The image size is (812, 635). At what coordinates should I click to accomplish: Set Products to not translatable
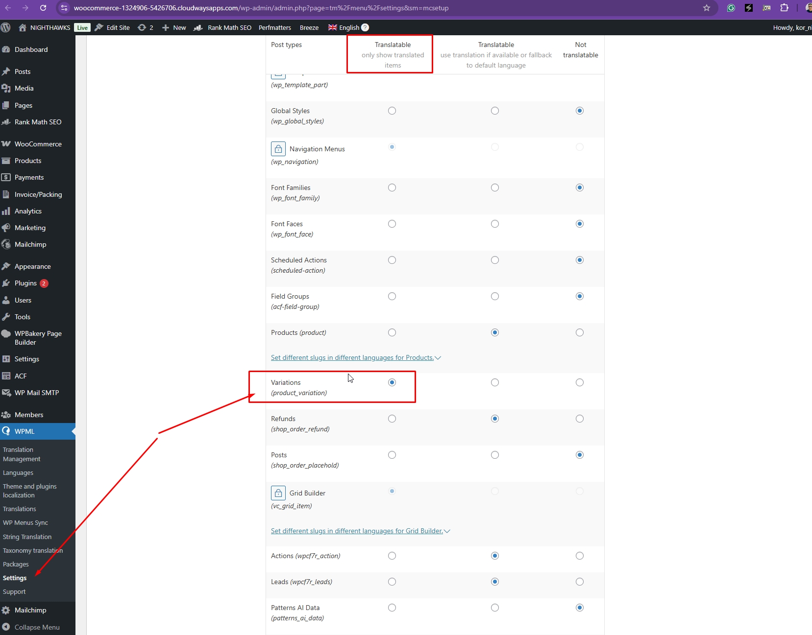point(580,332)
